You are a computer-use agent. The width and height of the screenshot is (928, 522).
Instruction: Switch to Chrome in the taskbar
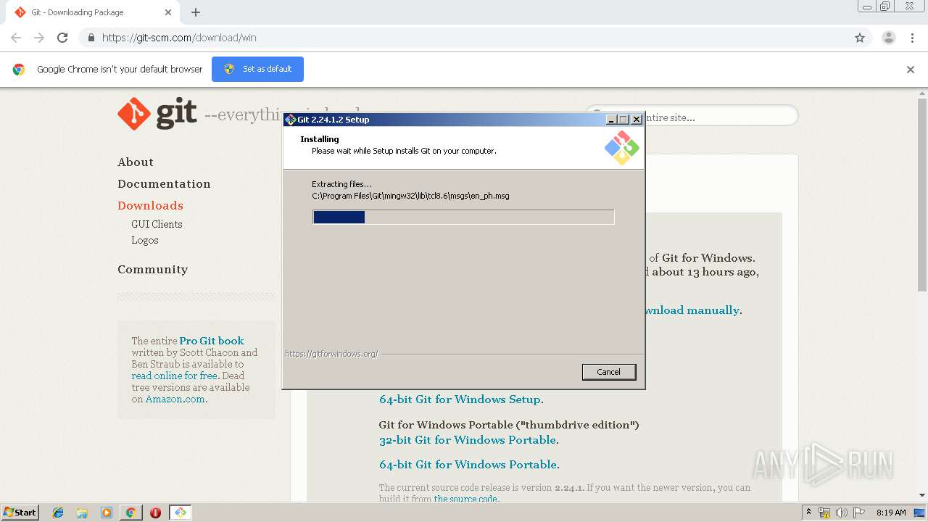[x=130, y=513]
